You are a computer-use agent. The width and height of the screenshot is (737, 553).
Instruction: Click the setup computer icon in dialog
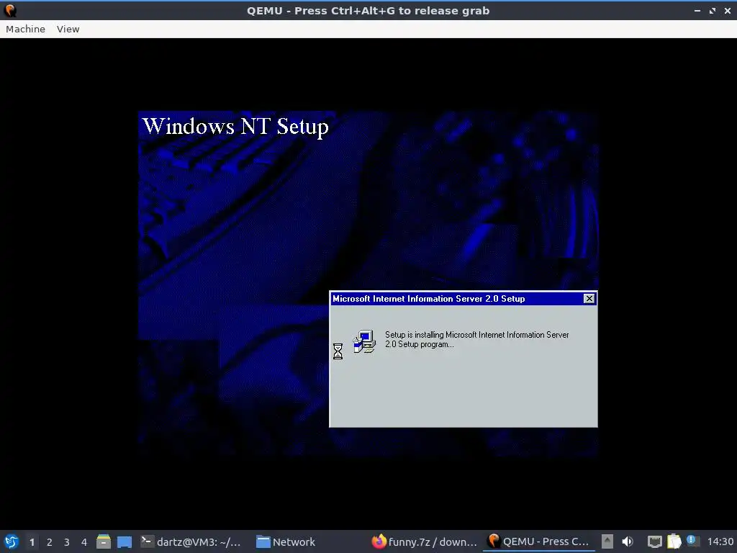(x=364, y=341)
